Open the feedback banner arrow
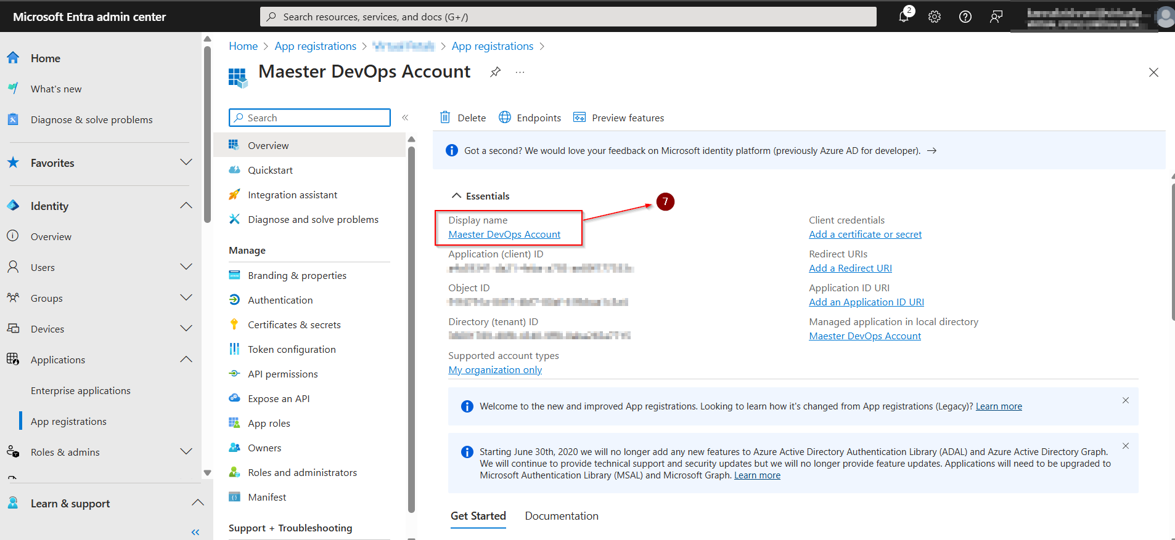Screen dimensions: 1175x540 (932, 151)
